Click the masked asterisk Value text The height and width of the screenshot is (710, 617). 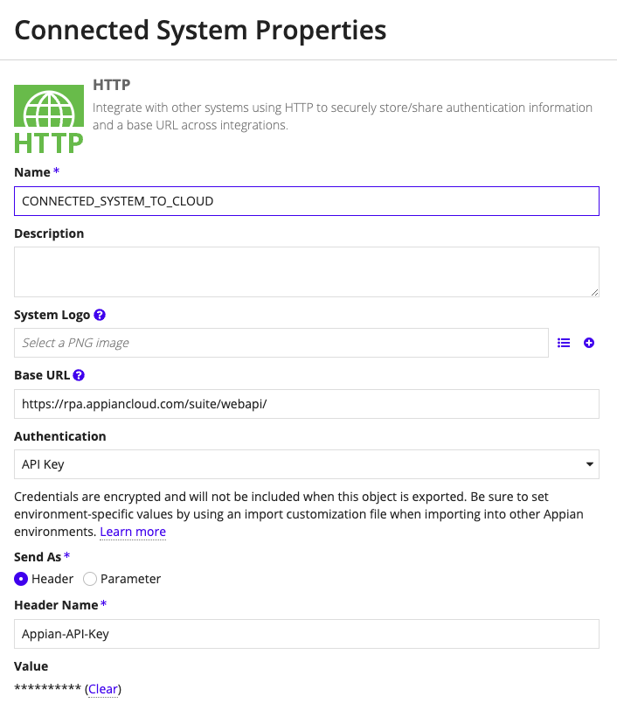(x=46, y=688)
